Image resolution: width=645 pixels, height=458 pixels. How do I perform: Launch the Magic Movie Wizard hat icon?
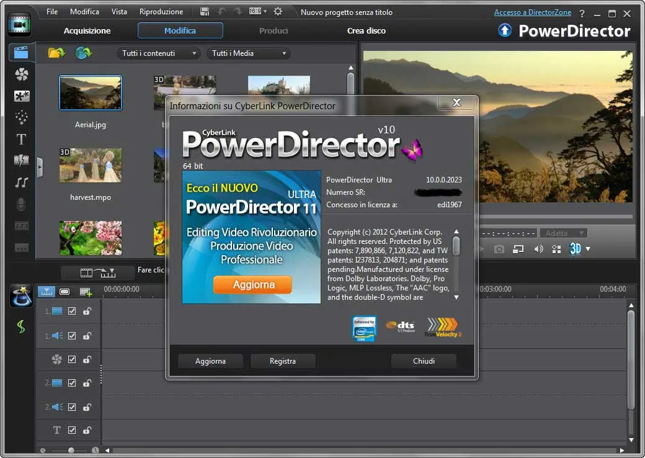[20, 296]
